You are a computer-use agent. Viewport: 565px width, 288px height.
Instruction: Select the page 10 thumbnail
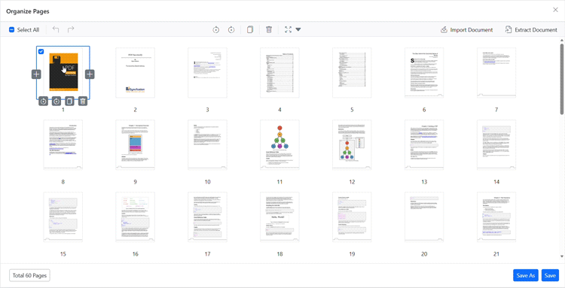208,145
